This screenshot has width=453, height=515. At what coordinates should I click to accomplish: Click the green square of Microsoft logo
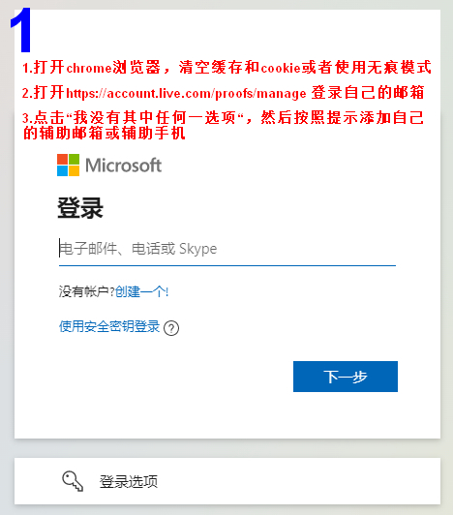(74, 159)
